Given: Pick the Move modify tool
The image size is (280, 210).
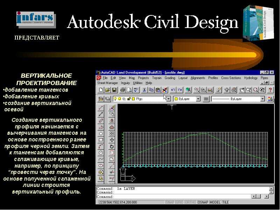Looking at the screenshot, I should coord(112,140).
